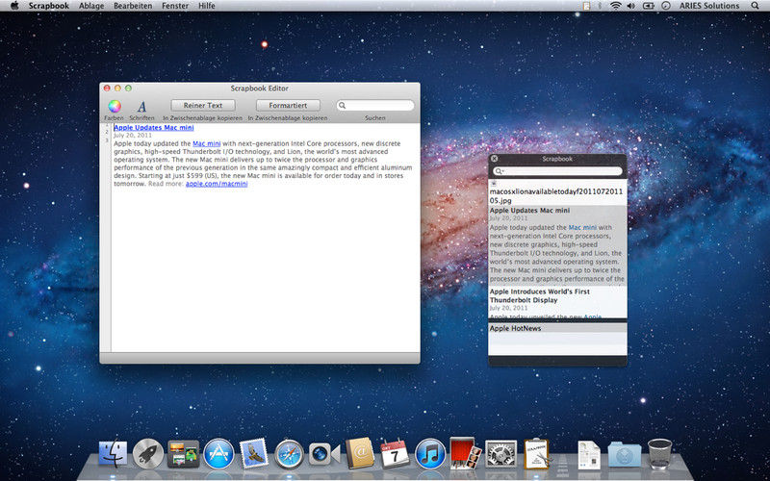Open Launchpad from the Dock

pyautogui.click(x=148, y=453)
